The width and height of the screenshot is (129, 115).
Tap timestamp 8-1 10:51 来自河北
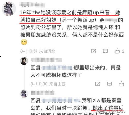coord(38,51)
